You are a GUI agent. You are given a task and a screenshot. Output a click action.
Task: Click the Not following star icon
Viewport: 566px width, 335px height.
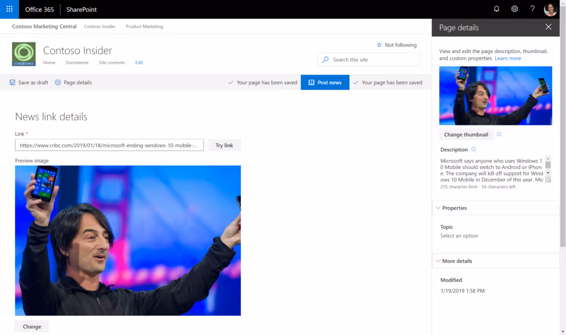379,45
